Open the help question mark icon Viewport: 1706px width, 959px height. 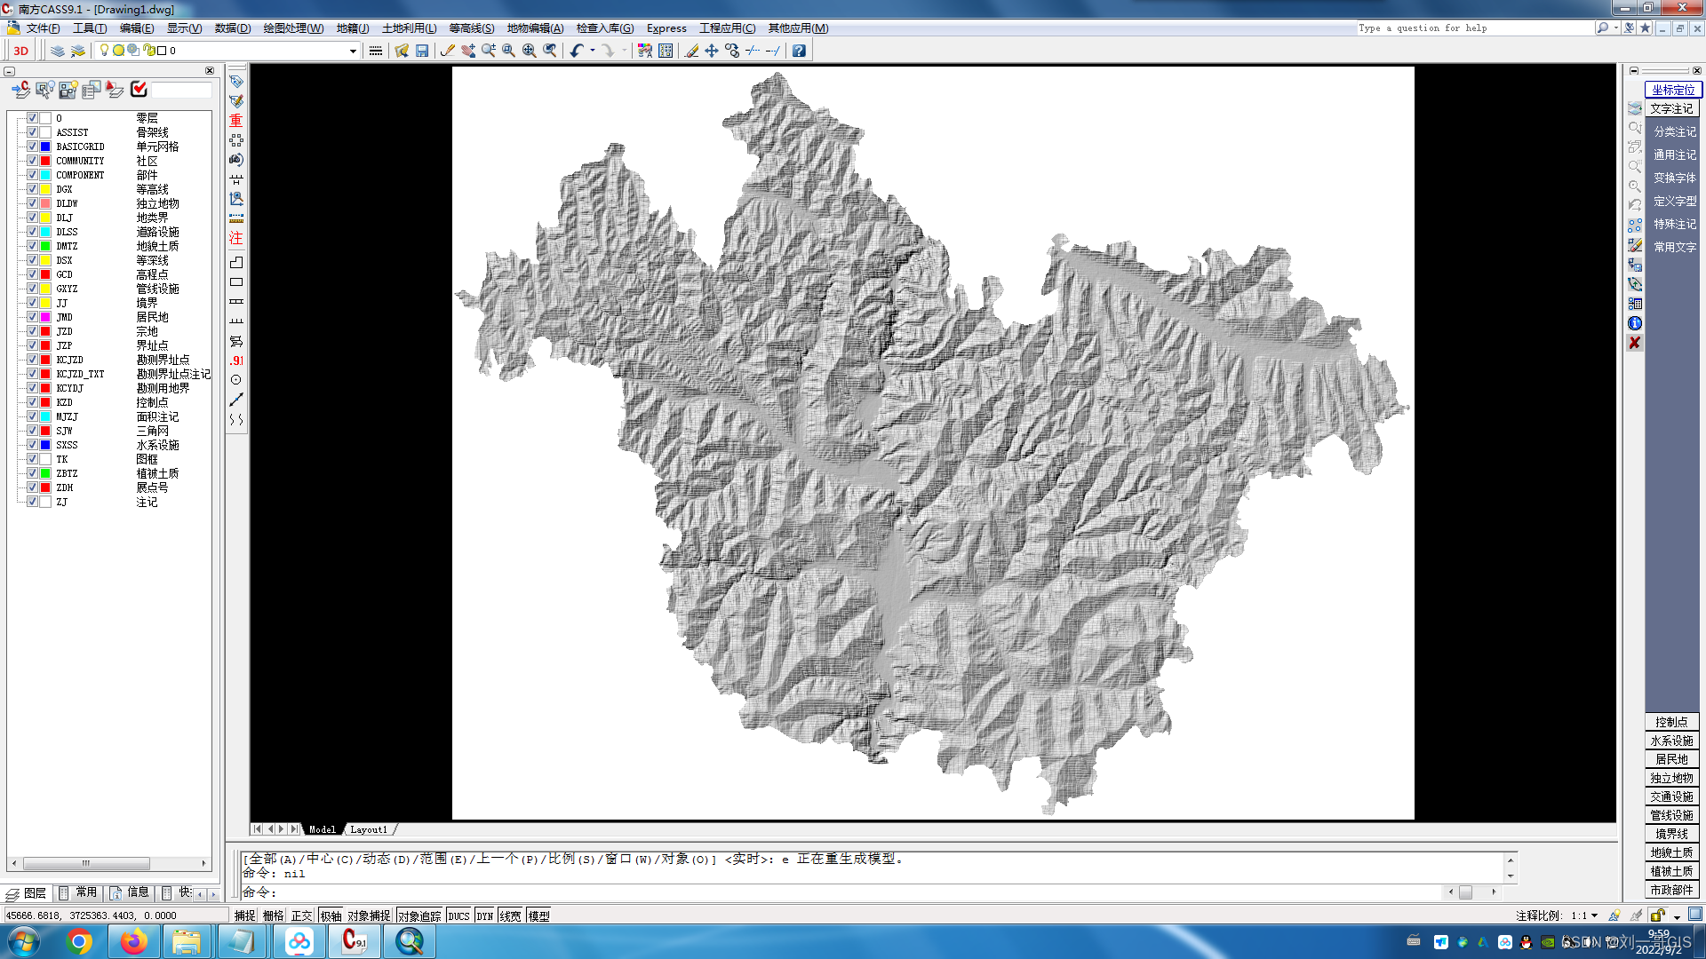pyautogui.click(x=799, y=51)
